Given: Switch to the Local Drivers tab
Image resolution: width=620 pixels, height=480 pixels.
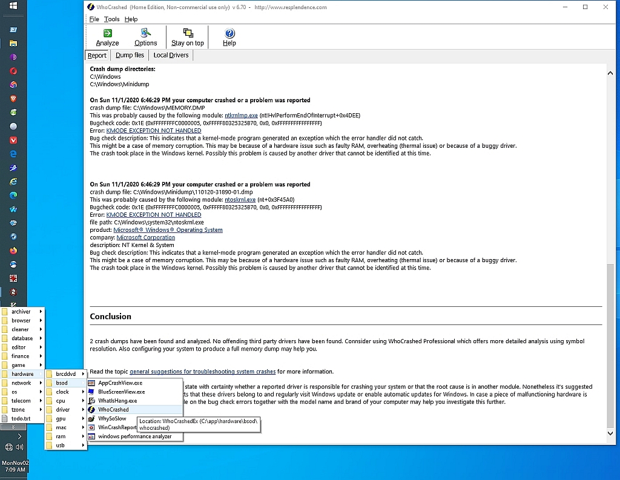Looking at the screenshot, I should 171,55.
